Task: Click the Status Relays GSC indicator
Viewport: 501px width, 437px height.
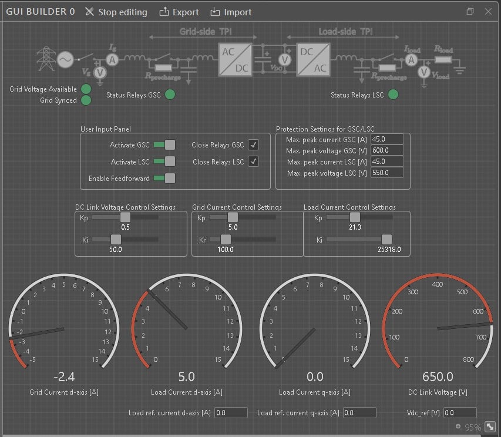Action: (x=170, y=95)
